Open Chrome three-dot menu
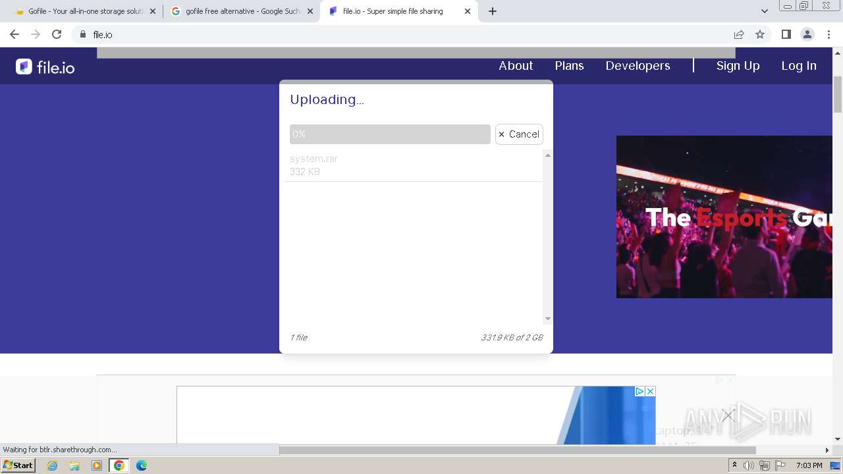This screenshot has height=474, width=843. click(x=828, y=34)
